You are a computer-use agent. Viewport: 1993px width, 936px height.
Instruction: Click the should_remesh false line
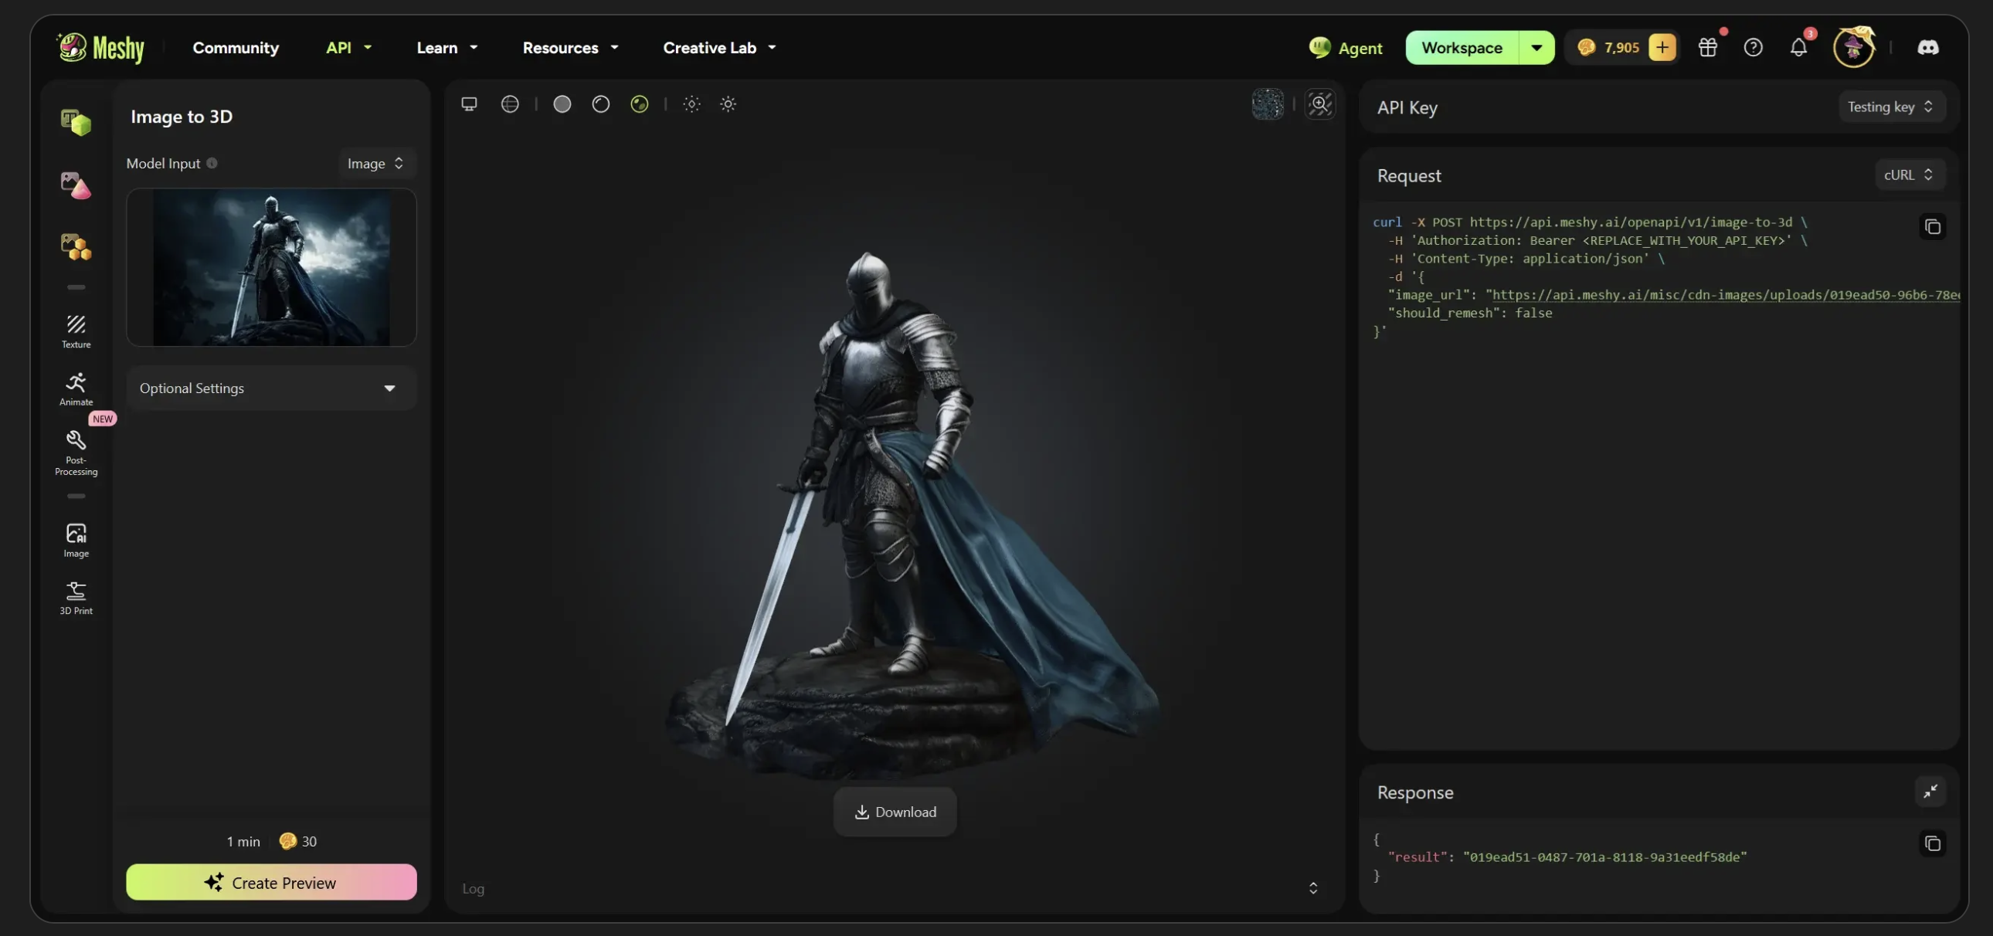[1470, 314]
